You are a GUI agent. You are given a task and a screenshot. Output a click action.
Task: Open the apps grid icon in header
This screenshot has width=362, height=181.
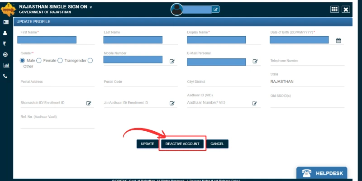[335, 9]
